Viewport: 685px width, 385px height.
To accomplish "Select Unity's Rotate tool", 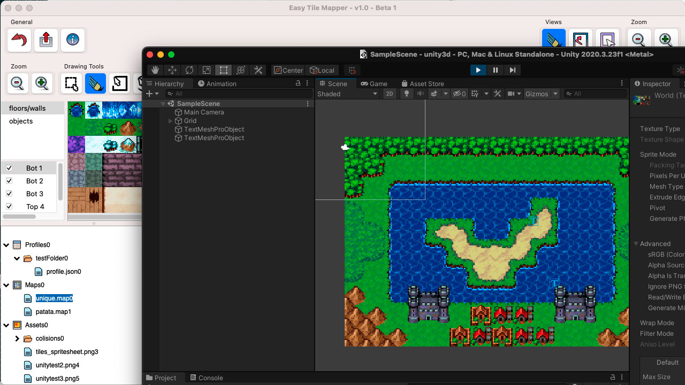I will (189, 70).
